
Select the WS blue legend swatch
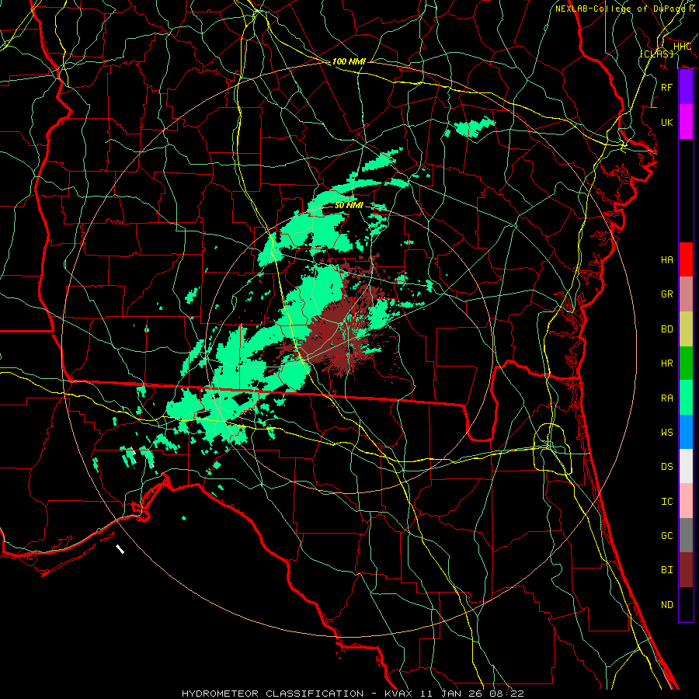[686, 432]
